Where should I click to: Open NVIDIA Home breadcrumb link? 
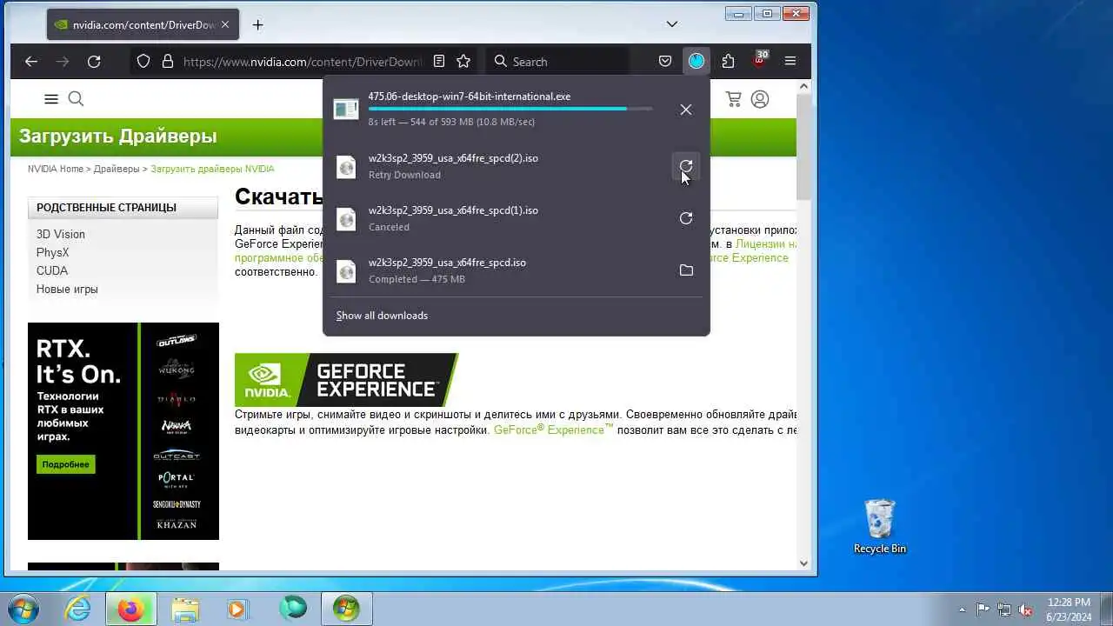[x=56, y=169]
